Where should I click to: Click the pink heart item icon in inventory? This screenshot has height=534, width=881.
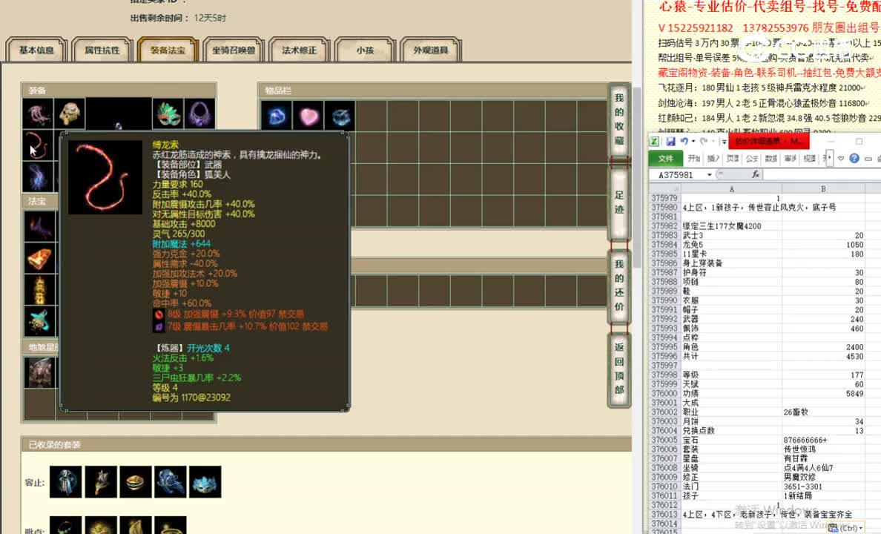click(x=308, y=115)
